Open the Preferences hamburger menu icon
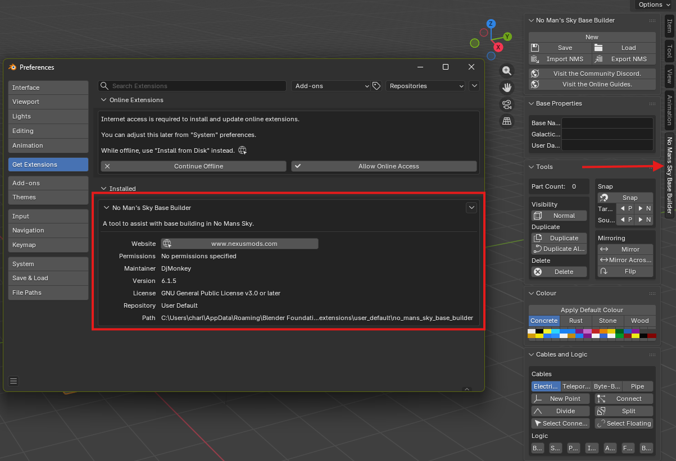This screenshot has height=461, width=676. pyautogui.click(x=14, y=381)
